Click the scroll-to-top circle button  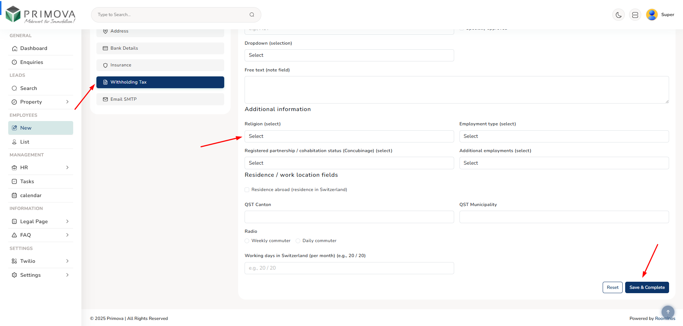pos(668,312)
